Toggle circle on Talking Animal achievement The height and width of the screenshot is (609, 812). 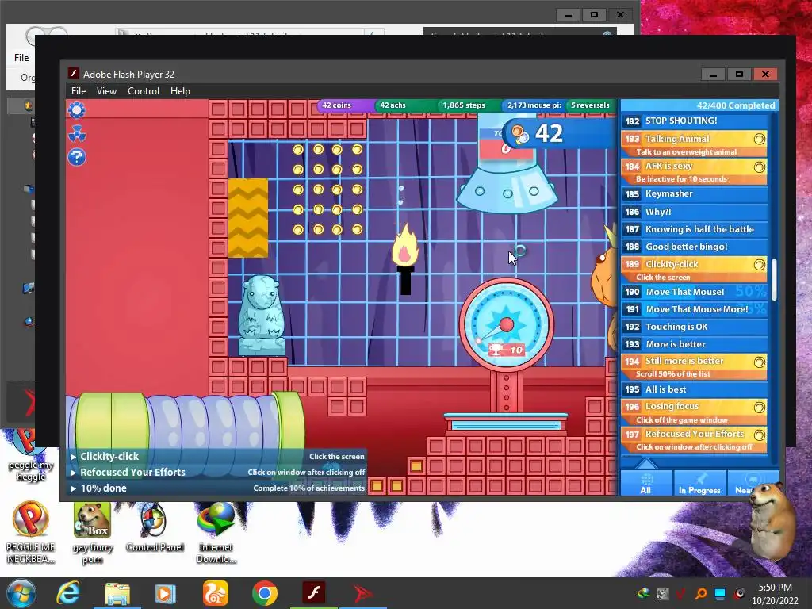(759, 139)
